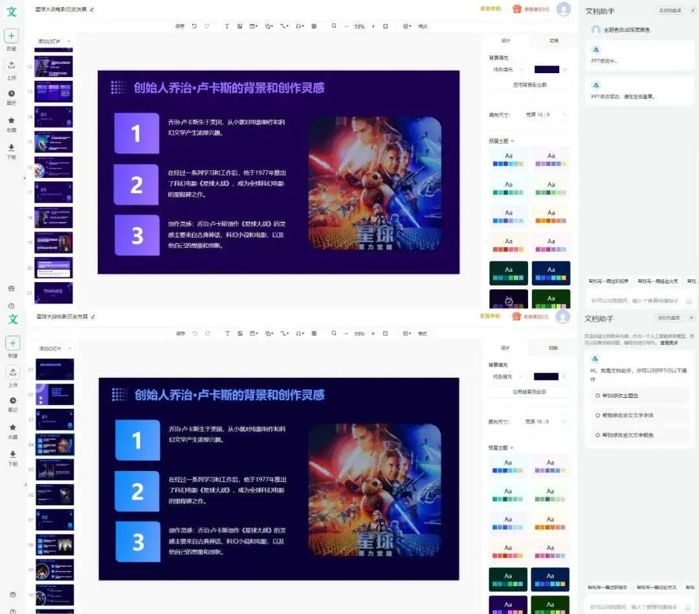Select the text box tool in the upper toolbar
This screenshot has width=699, height=614.
(x=227, y=27)
